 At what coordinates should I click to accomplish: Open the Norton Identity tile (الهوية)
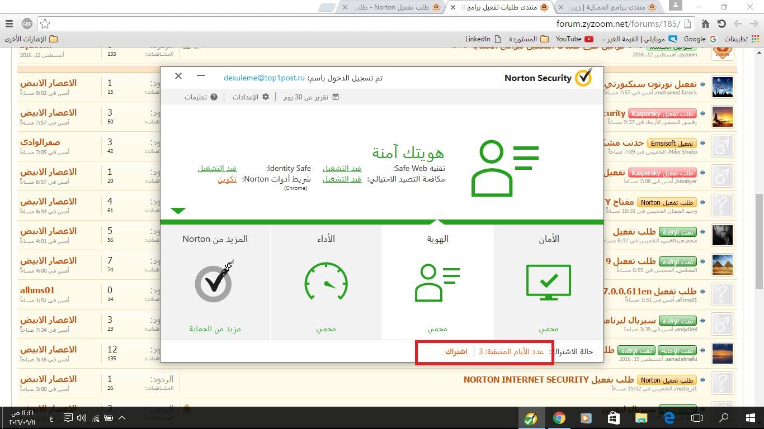(437, 282)
